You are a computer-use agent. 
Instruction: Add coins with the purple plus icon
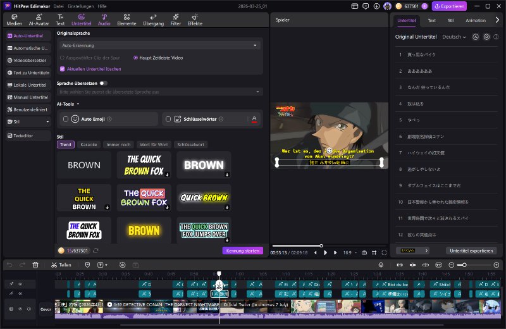click(424, 6)
